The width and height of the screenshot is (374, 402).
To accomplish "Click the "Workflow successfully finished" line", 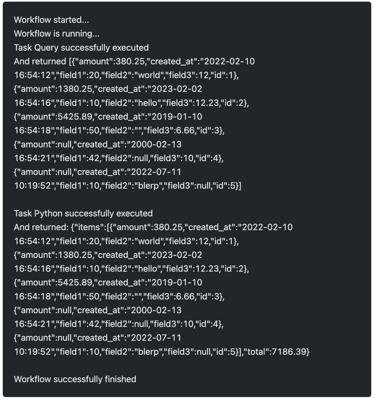I will pyautogui.click(x=75, y=379).
